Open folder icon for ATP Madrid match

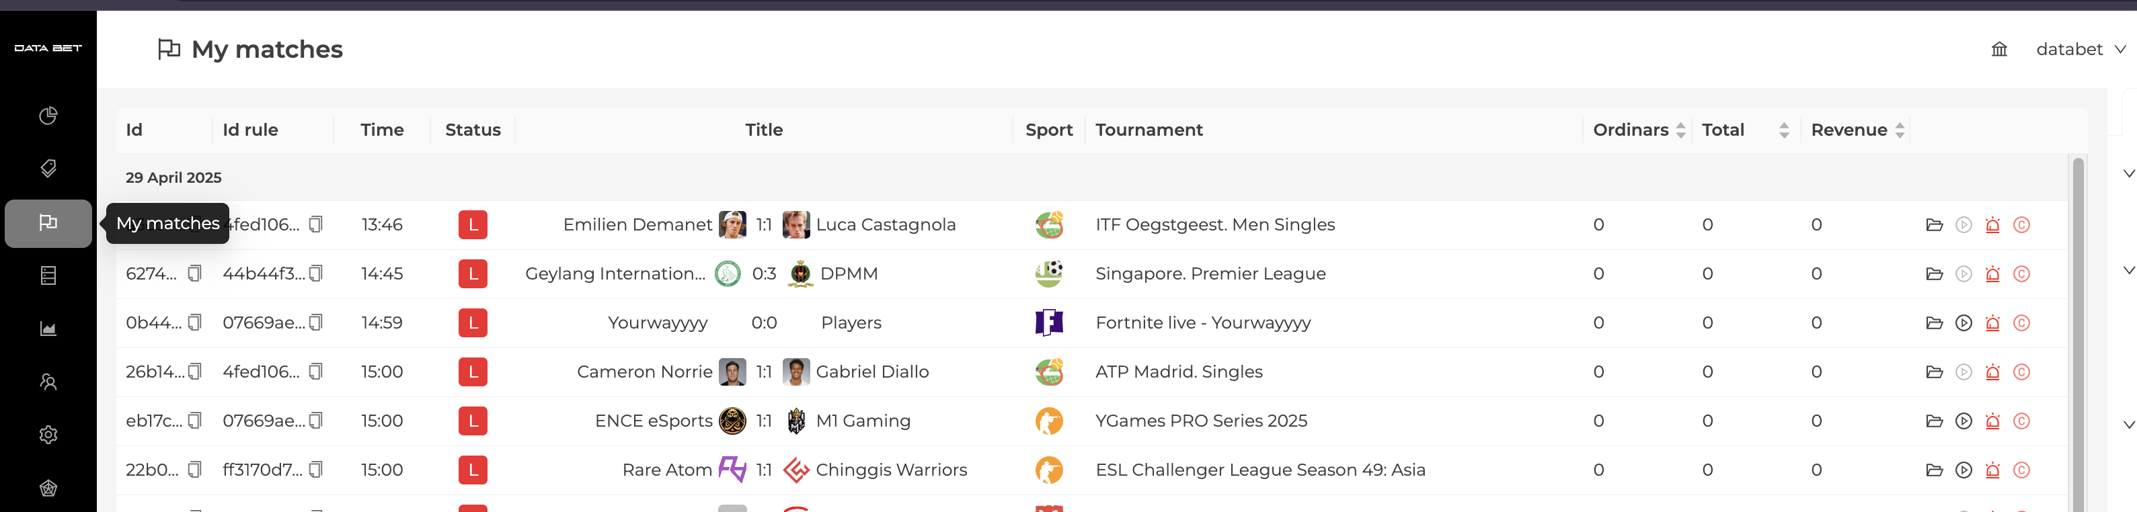click(x=1934, y=372)
